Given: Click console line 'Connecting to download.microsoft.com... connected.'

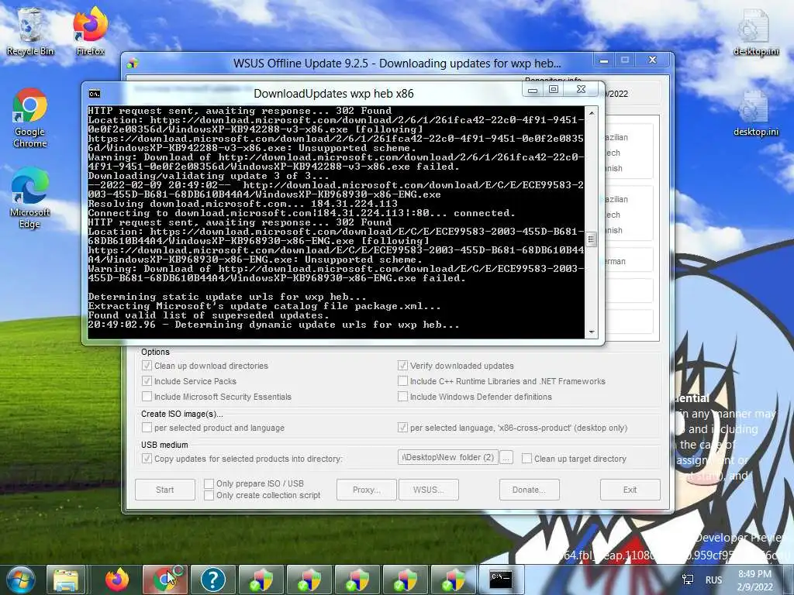Looking at the screenshot, I should (x=302, y=213).
